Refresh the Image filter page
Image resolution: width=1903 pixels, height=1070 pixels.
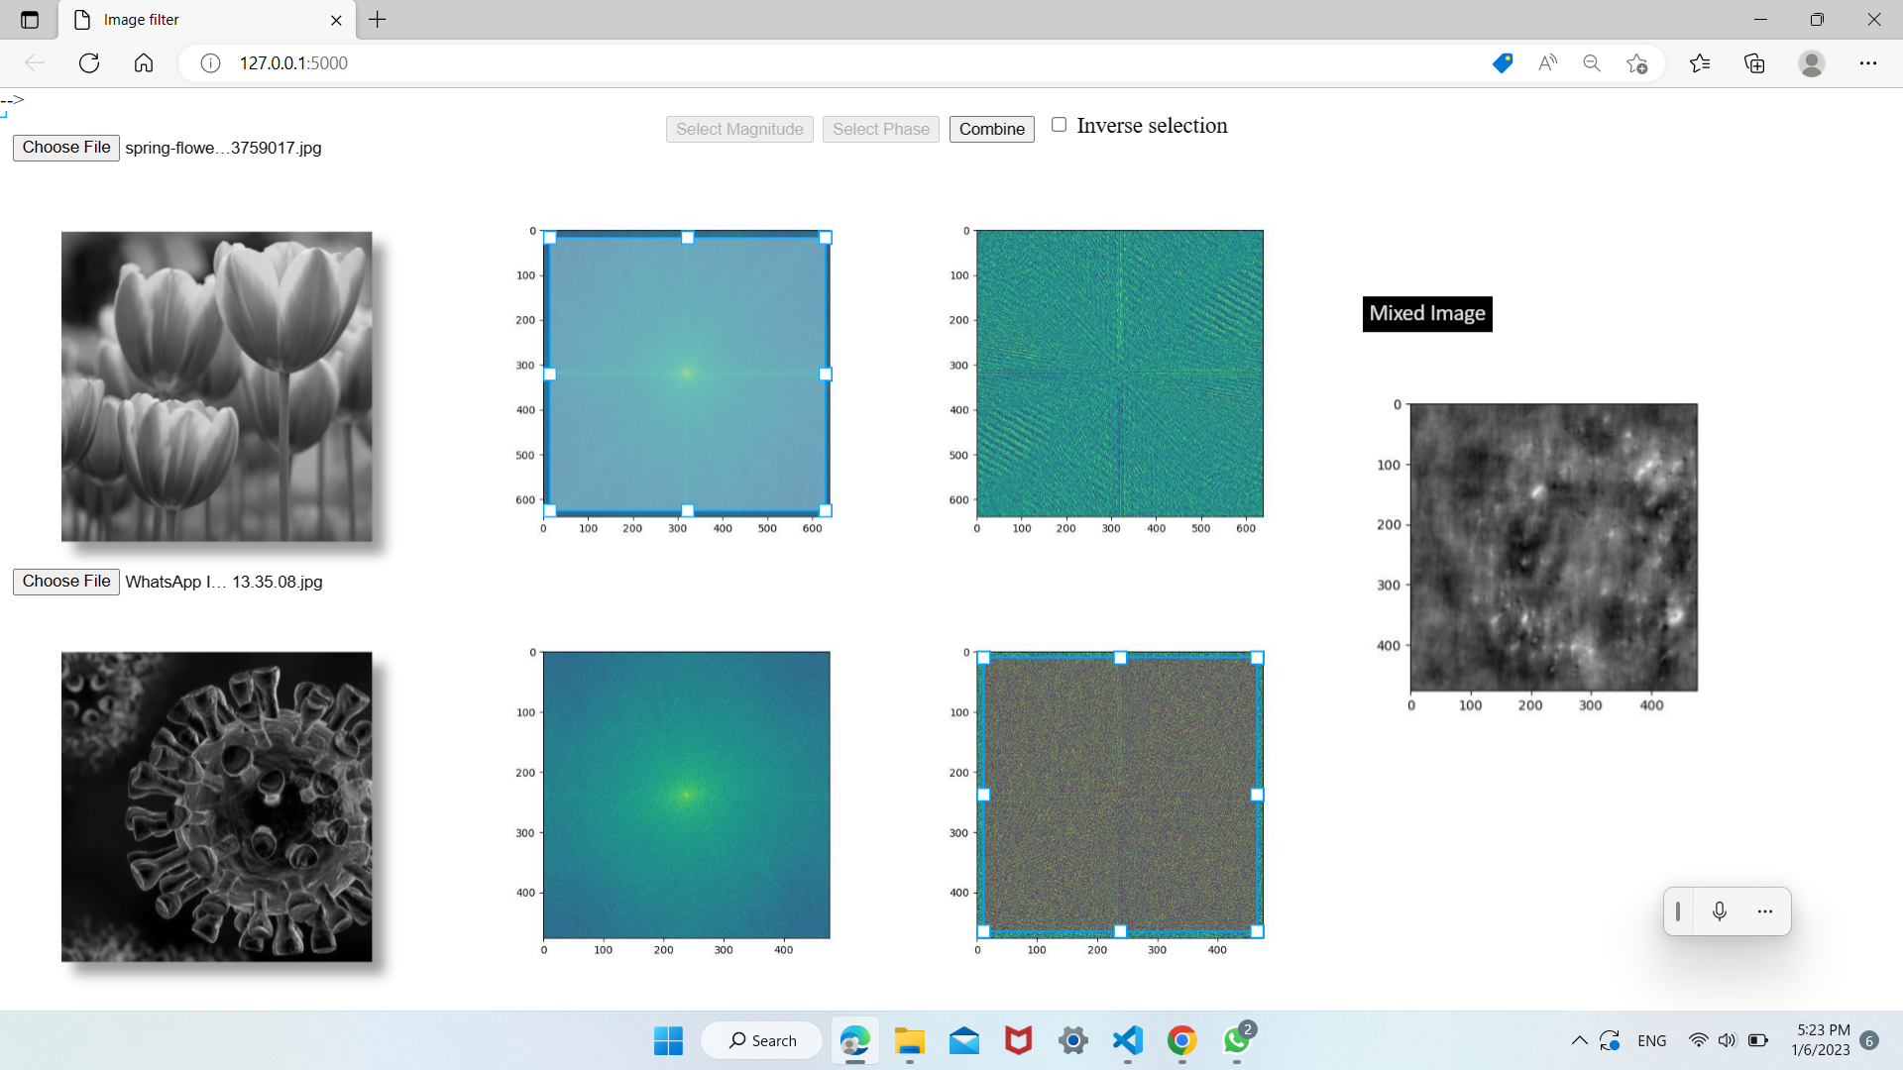(x=89, y=62)
